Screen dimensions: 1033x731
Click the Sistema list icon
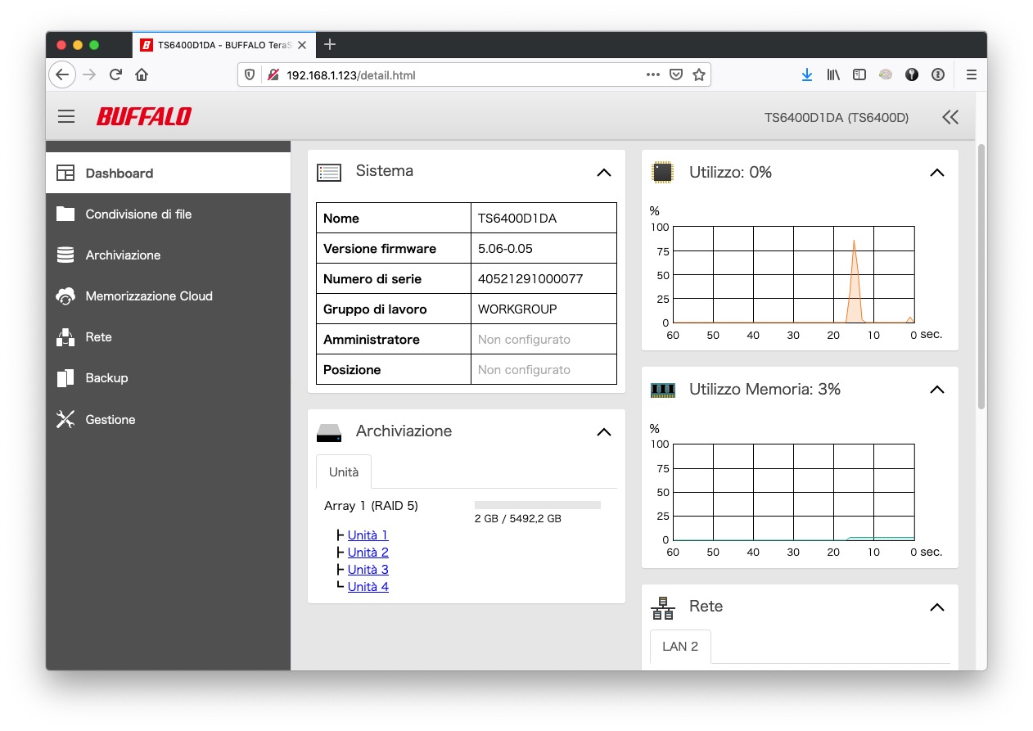pos(329,172)
